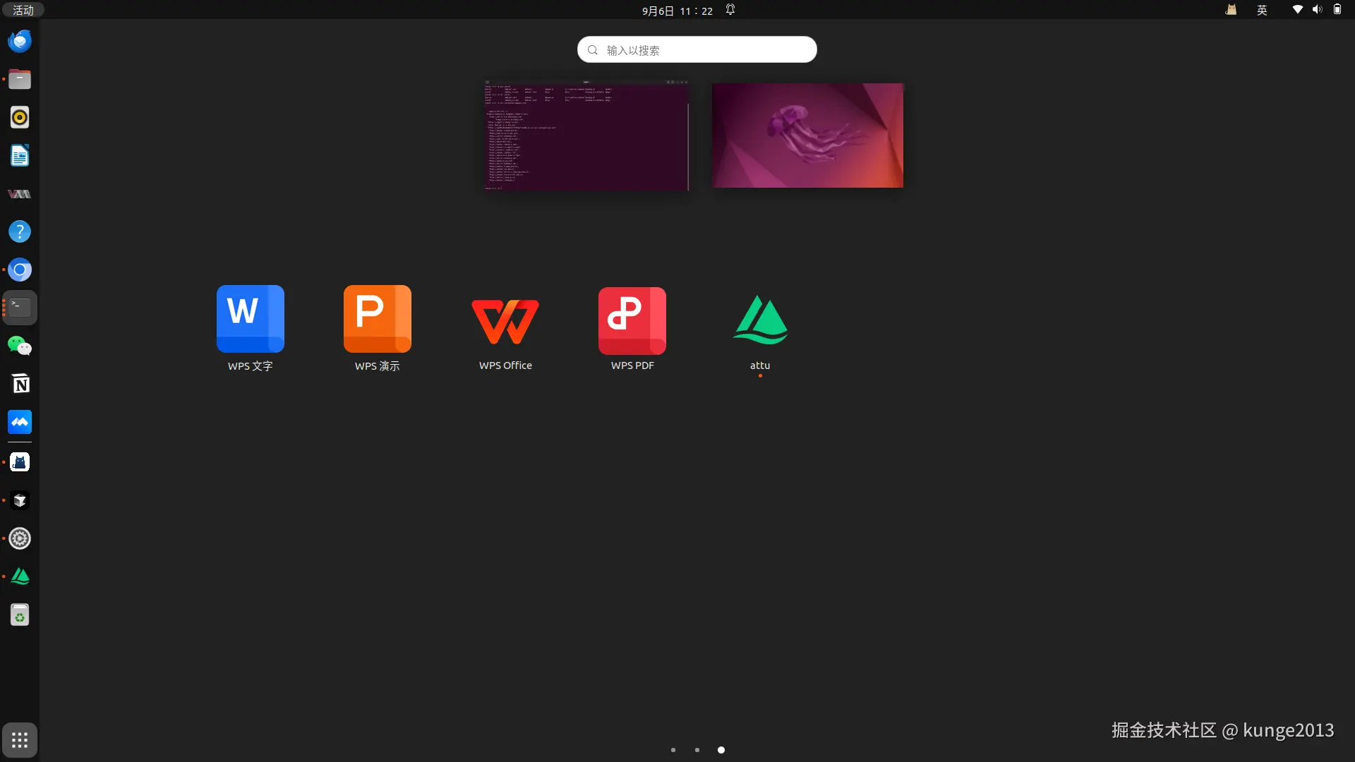The image size is (1355, 762).
Task: Click the 英 input method indicator
Action: [x=1262, y=10]
